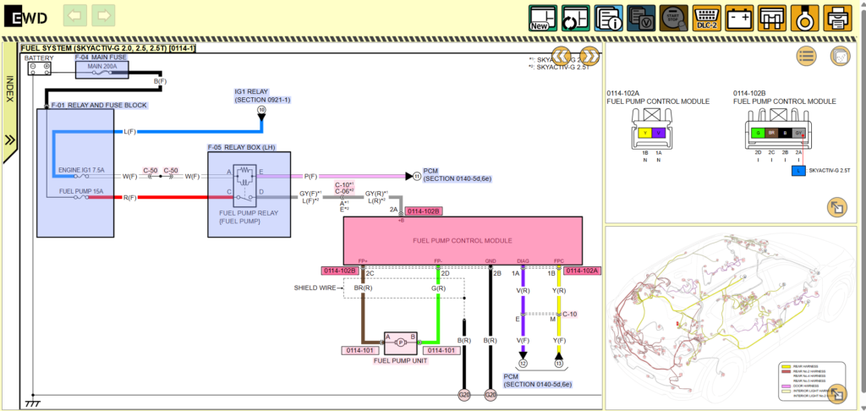Click the left G20 ground point

[x=464, y=395]
